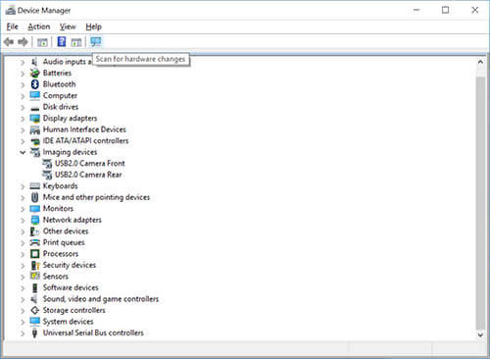The image size is (490, 359).
Task: Click the Bluetooth category icon
Action: pos(35,84)
